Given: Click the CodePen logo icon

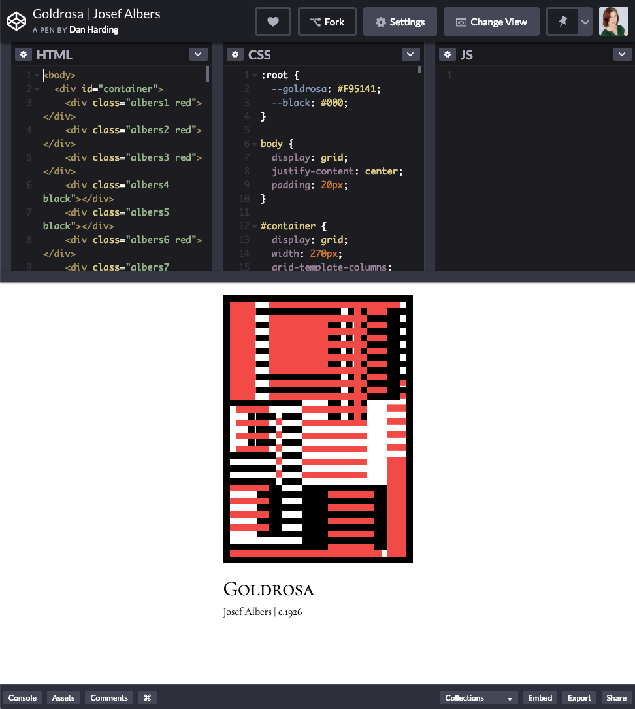Looking at the screenshot, I should [16, 22].
